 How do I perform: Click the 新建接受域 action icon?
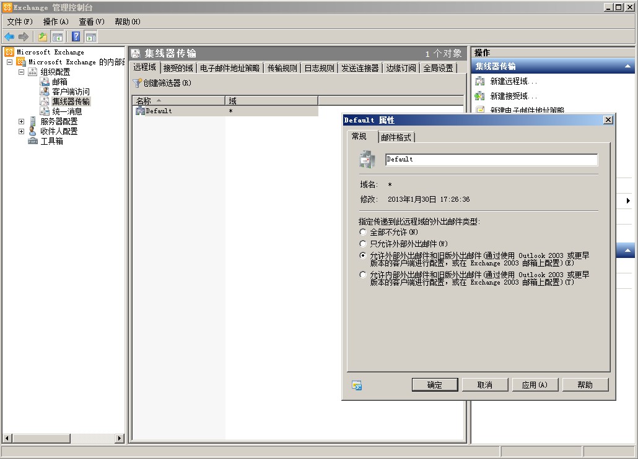click(480, 96)
